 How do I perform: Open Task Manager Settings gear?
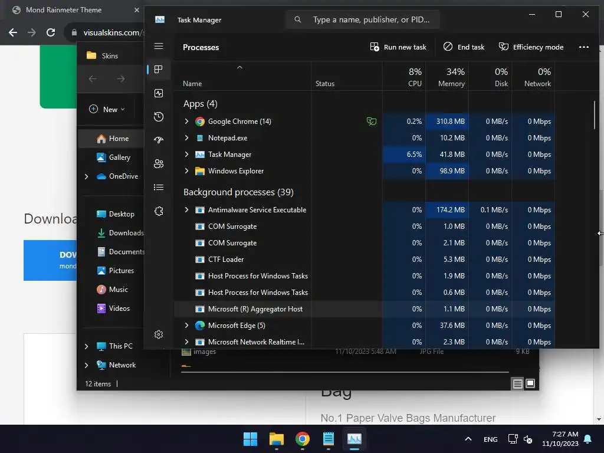[159, 334]
